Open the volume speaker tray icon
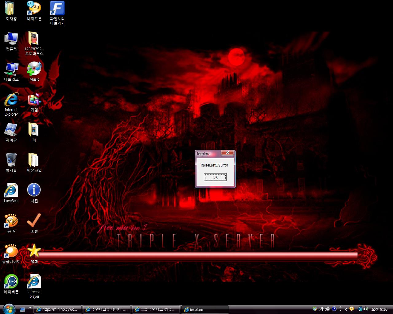 [366, 309]
